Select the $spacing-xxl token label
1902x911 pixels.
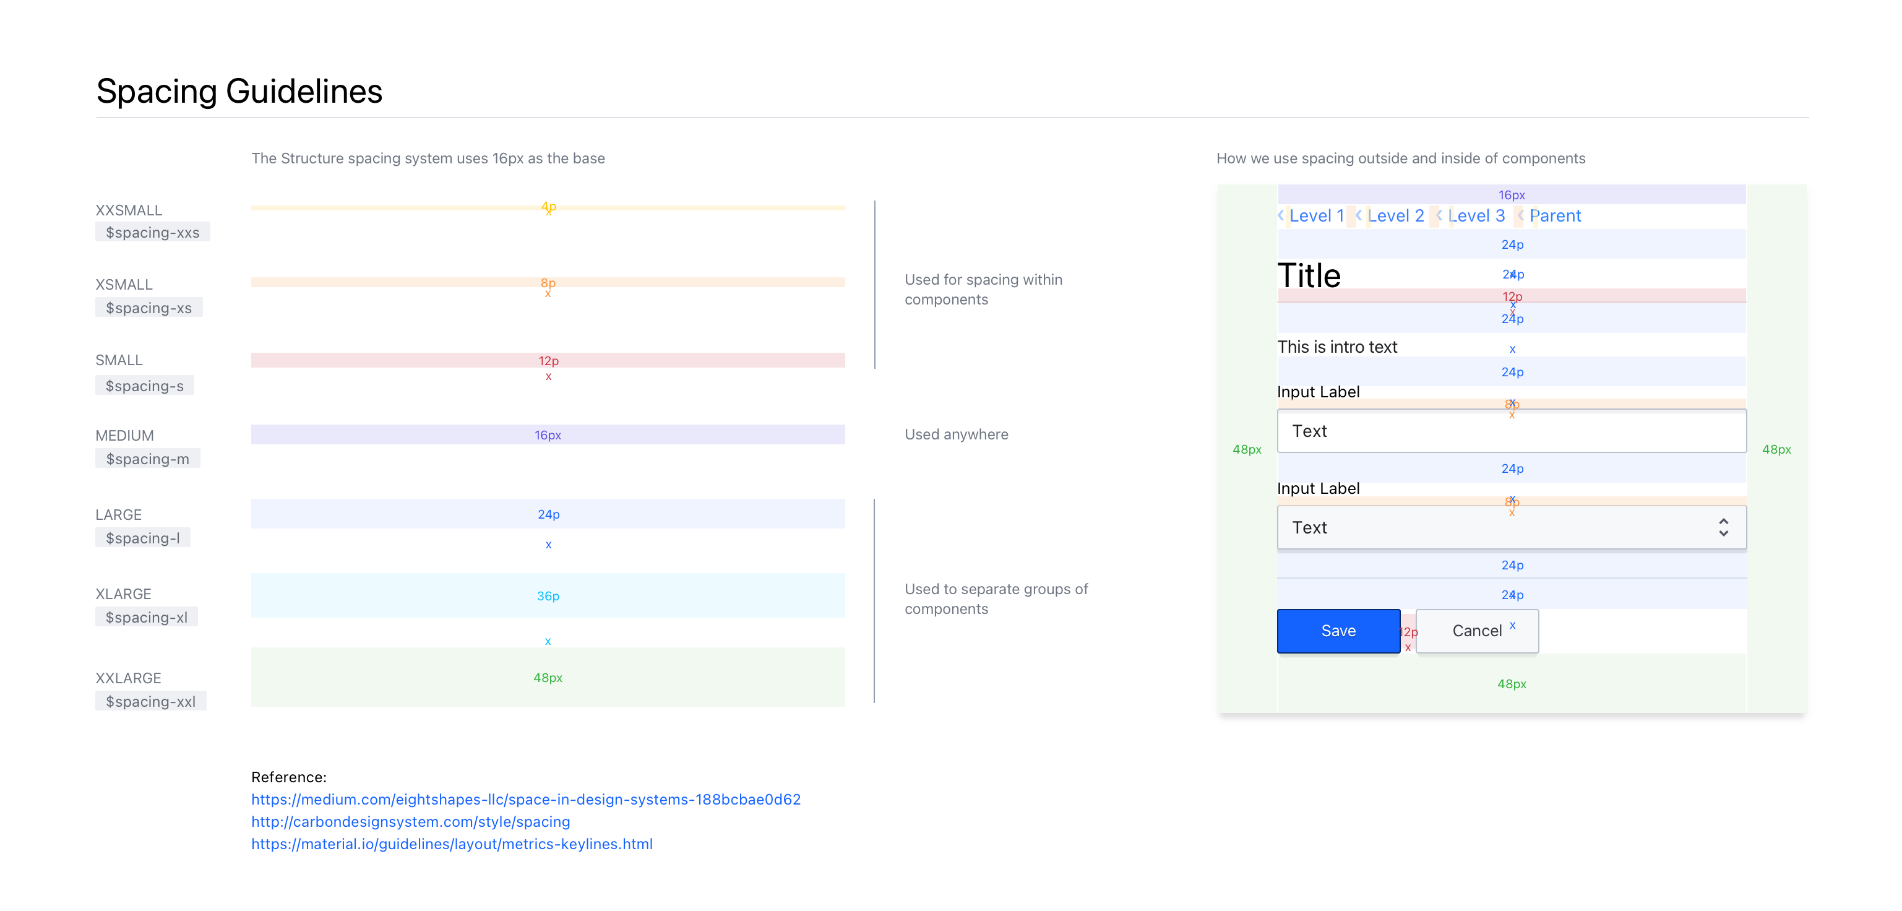(x=150, y=701)
